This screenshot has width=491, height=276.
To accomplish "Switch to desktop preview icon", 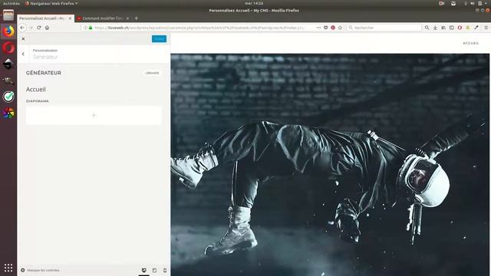I will 144,270.
